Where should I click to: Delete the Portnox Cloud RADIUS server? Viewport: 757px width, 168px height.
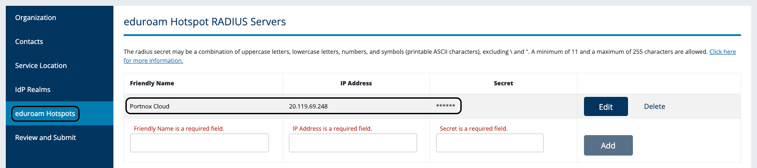click(655, 107)
